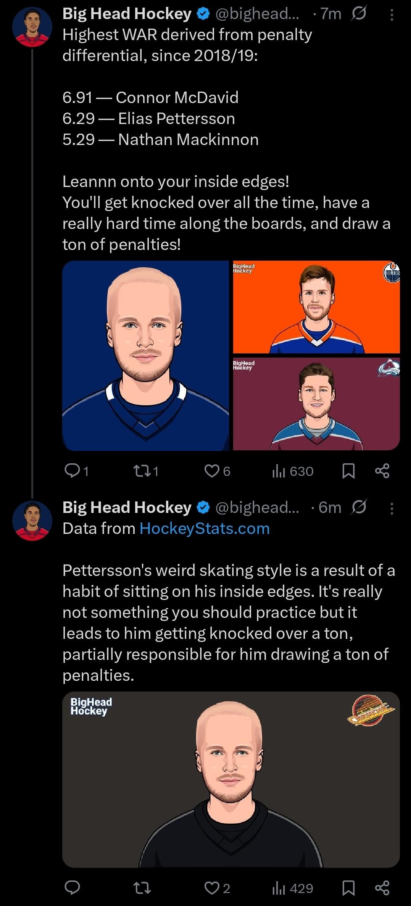The width and height of the screenshot is (411, 906).
Task: Open the HockeyStats.com link
Action: [x=205, y=529]
